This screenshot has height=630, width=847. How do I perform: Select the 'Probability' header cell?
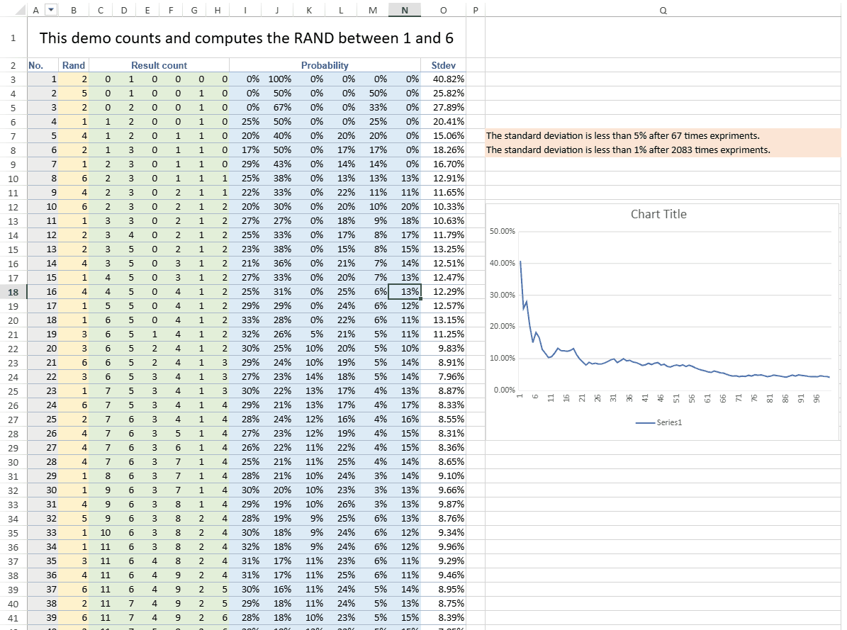coord(325,64)
